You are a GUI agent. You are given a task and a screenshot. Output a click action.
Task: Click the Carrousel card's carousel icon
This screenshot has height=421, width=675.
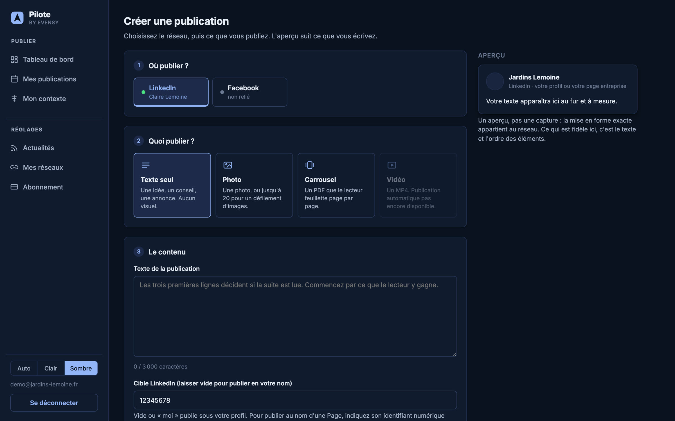pyautogui.click(x=310, y=165)
